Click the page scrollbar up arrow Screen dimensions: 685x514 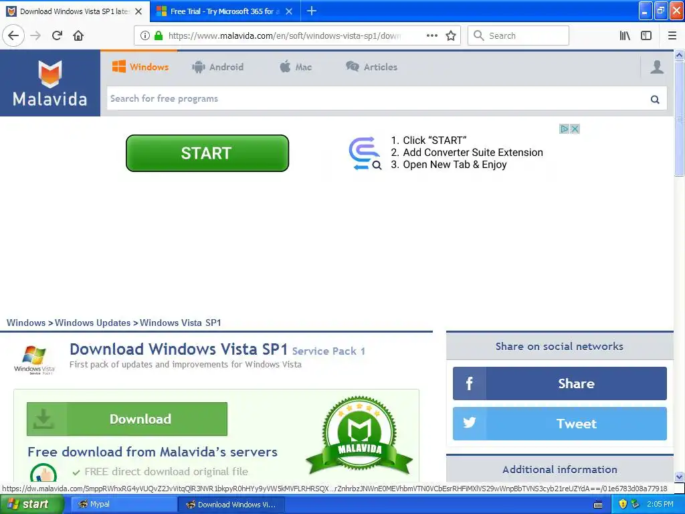click(679, 55)
